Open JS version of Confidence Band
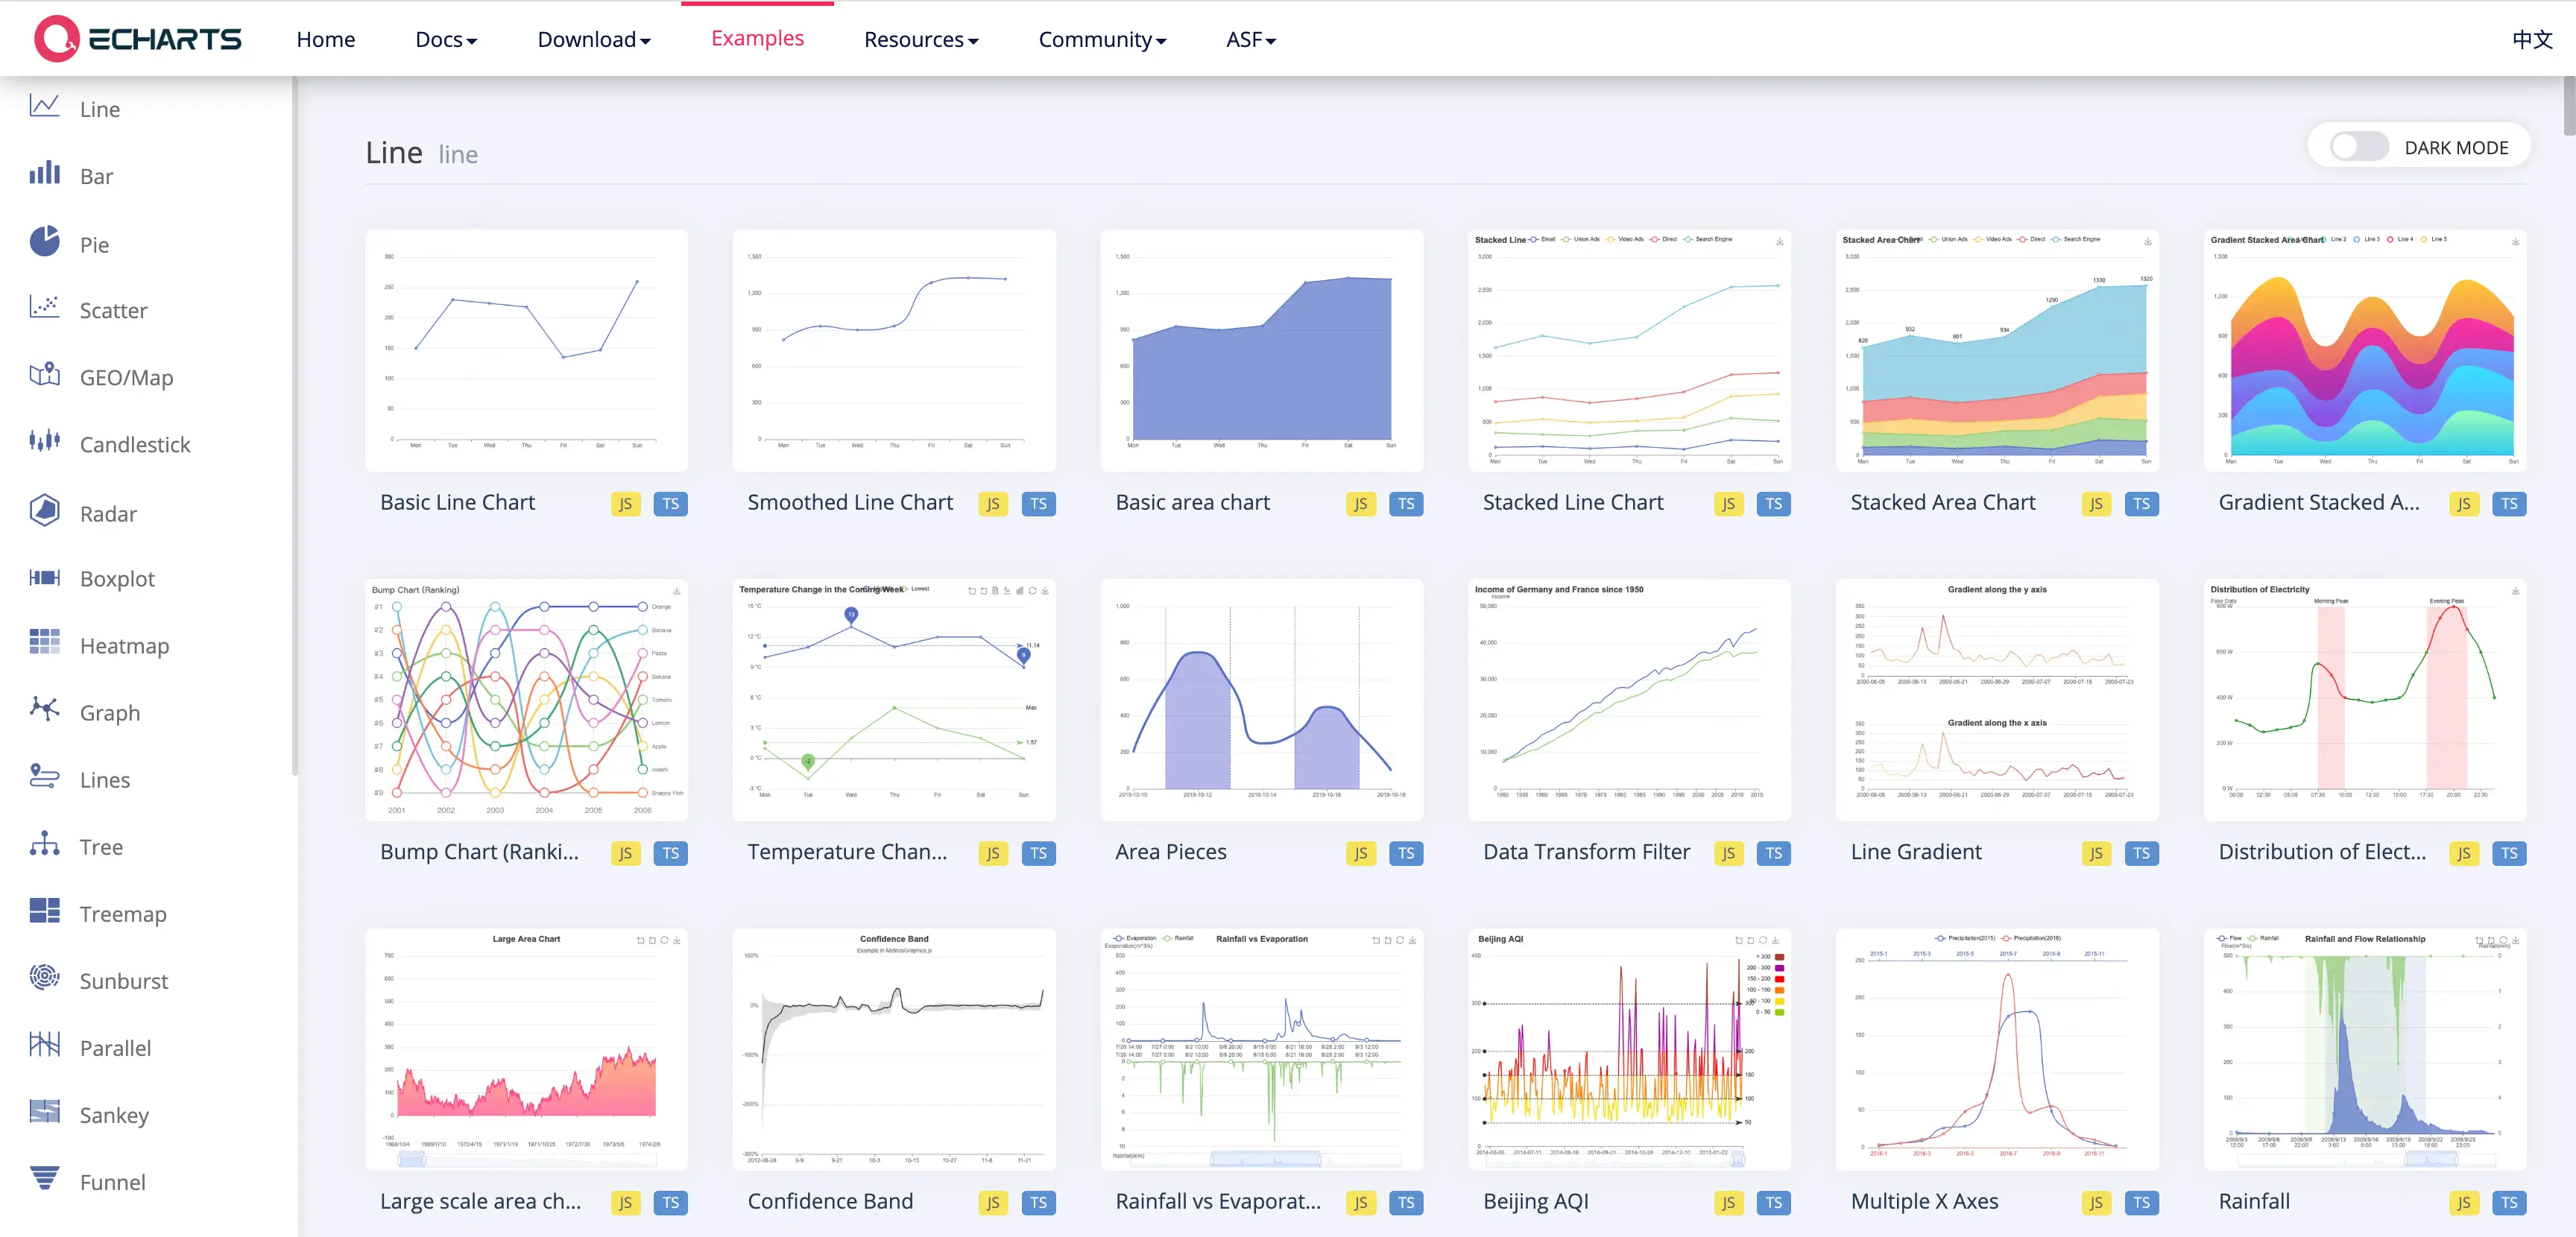 993,1203
